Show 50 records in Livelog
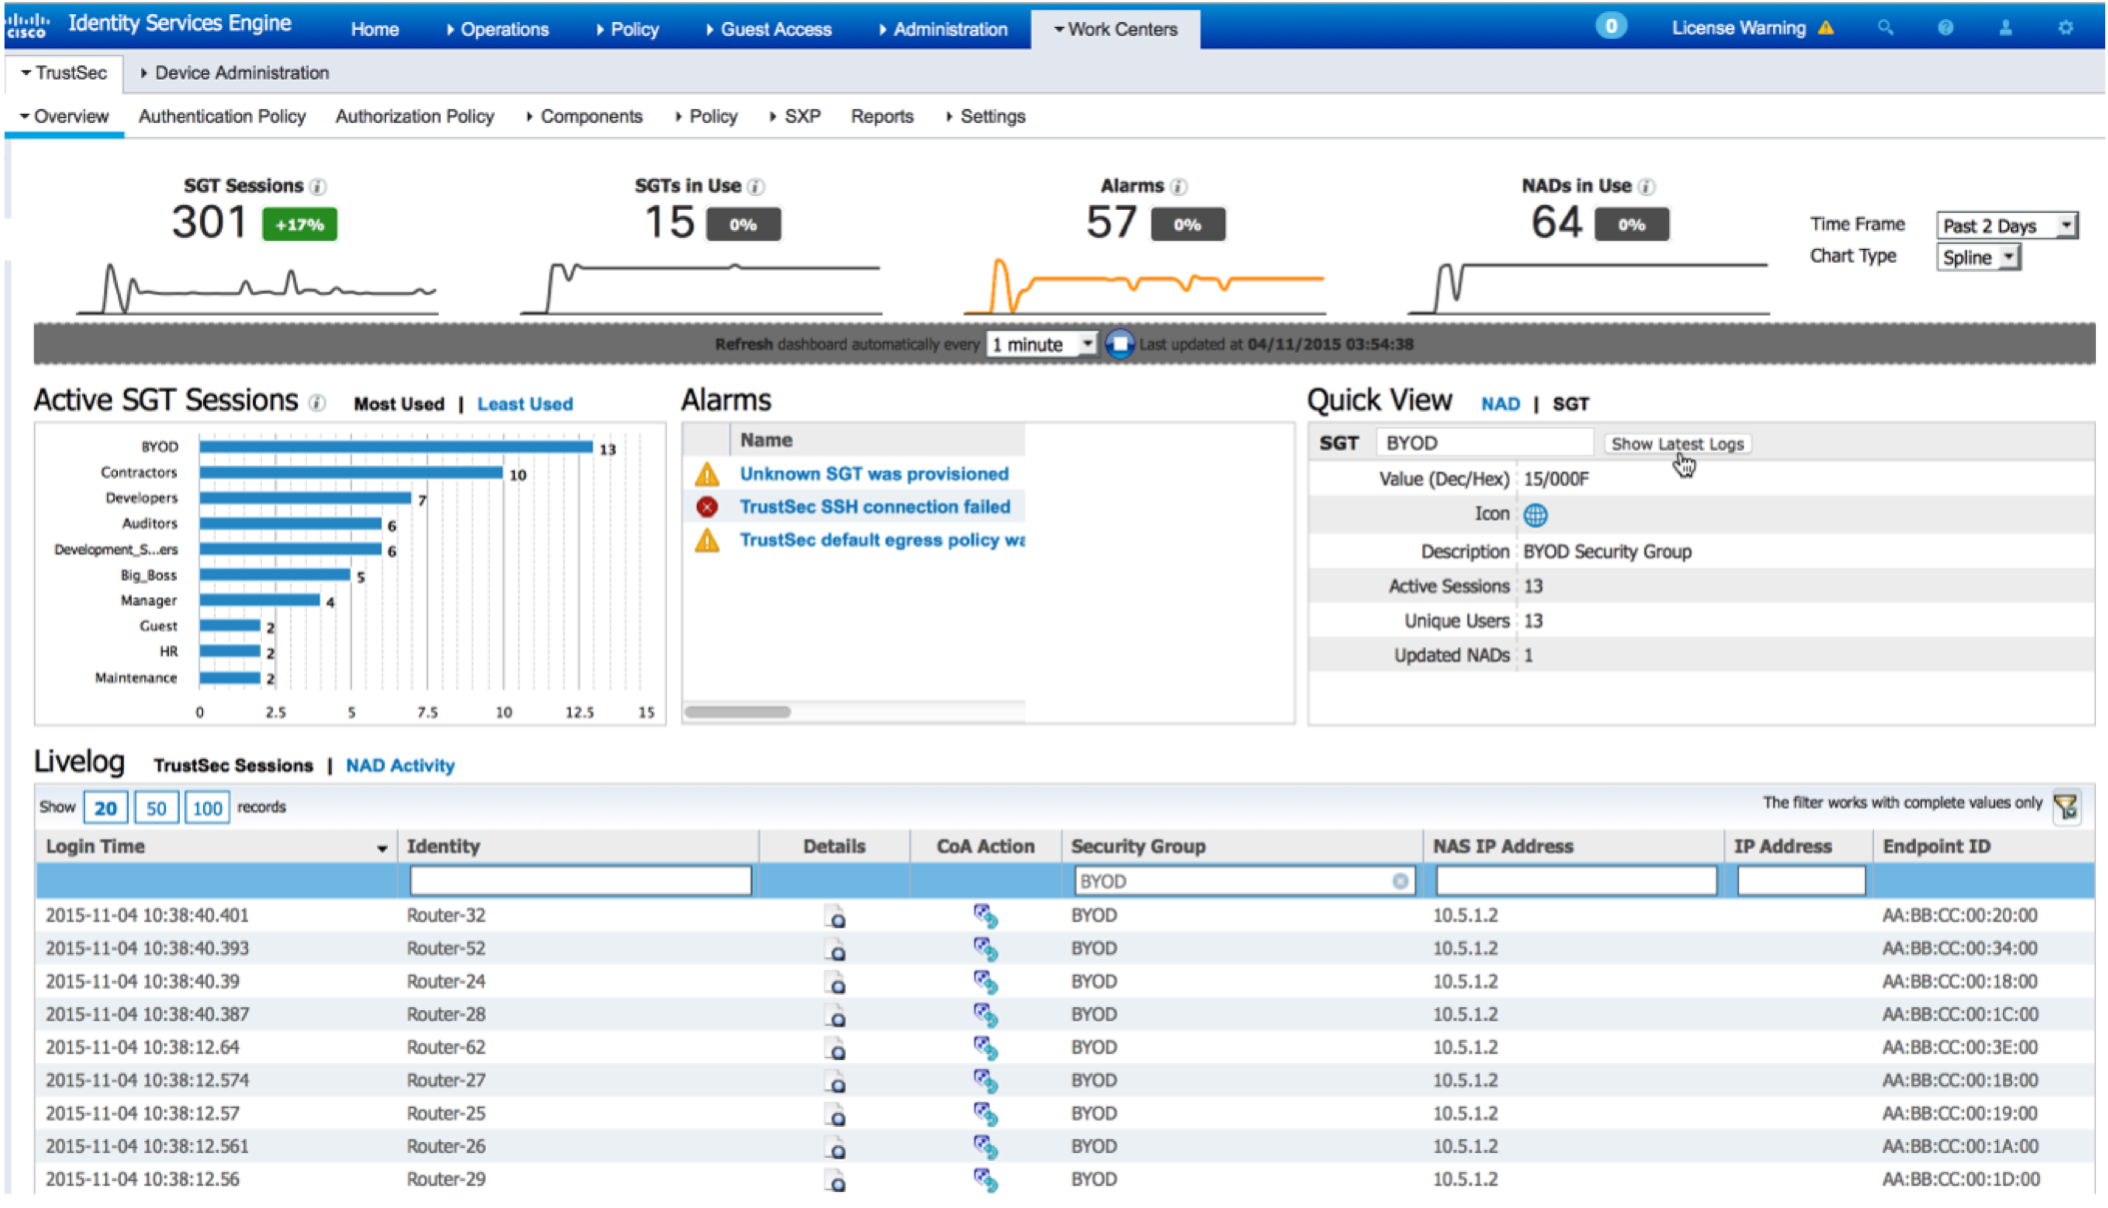The height and width of the screenshot is (1208, 2108). point(156,807)
